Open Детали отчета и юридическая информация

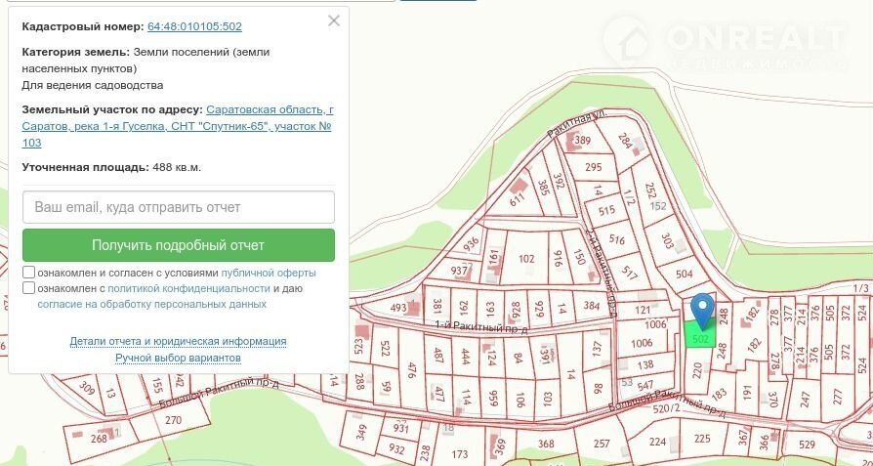pyautogui.click(x=178, y=341)
